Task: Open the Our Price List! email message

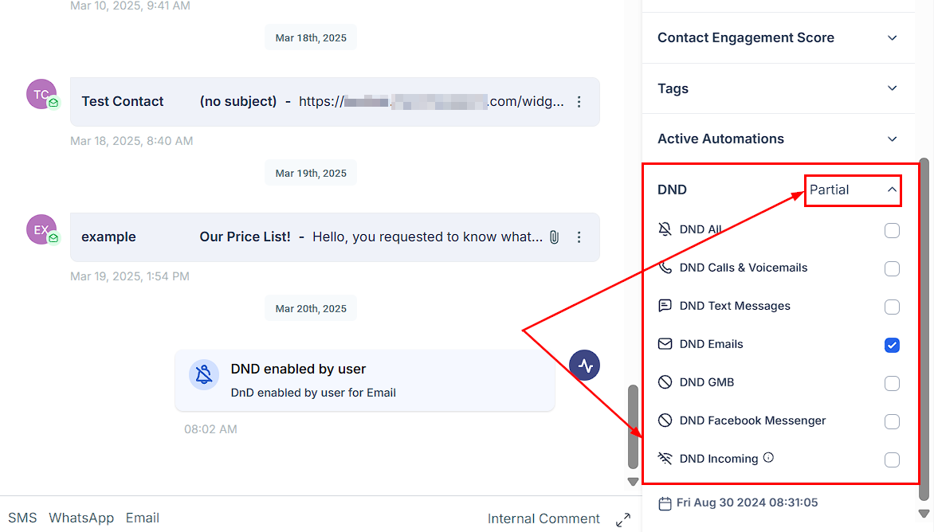Action: pos(335,237)
